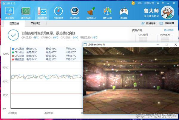
Task: Click the gold medal icon in title bar
Action: pos(133,3)
